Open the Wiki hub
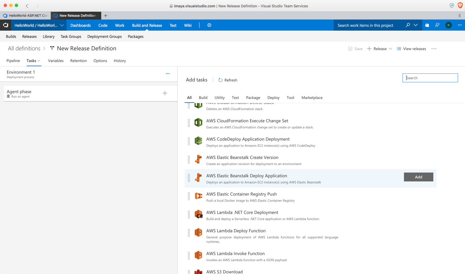Viewport: 465px width, 274px height. [x=188, y=25]
